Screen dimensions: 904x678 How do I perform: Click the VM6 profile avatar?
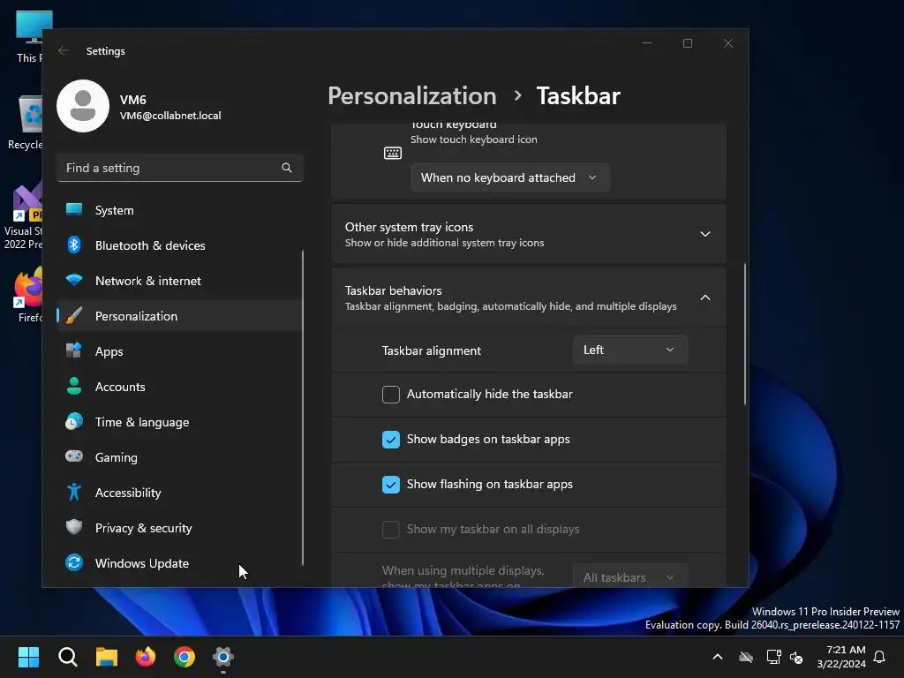(x=83, y=106)
